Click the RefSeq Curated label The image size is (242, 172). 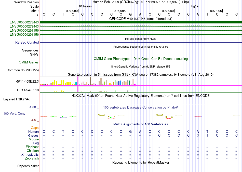tap(27, 42)
